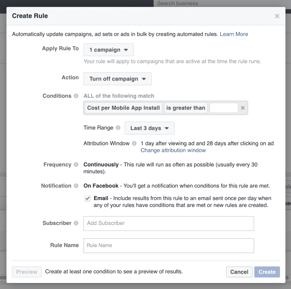Close the Create Rule dialog
This screenshot has width=291, height=289.
(x=277, y=16)
